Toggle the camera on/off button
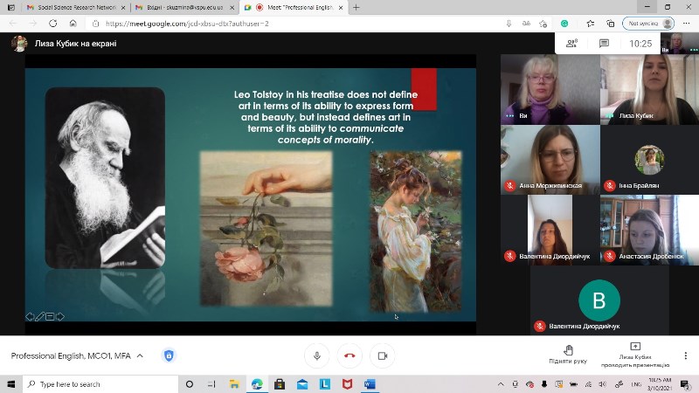 [x=383, y=355]
